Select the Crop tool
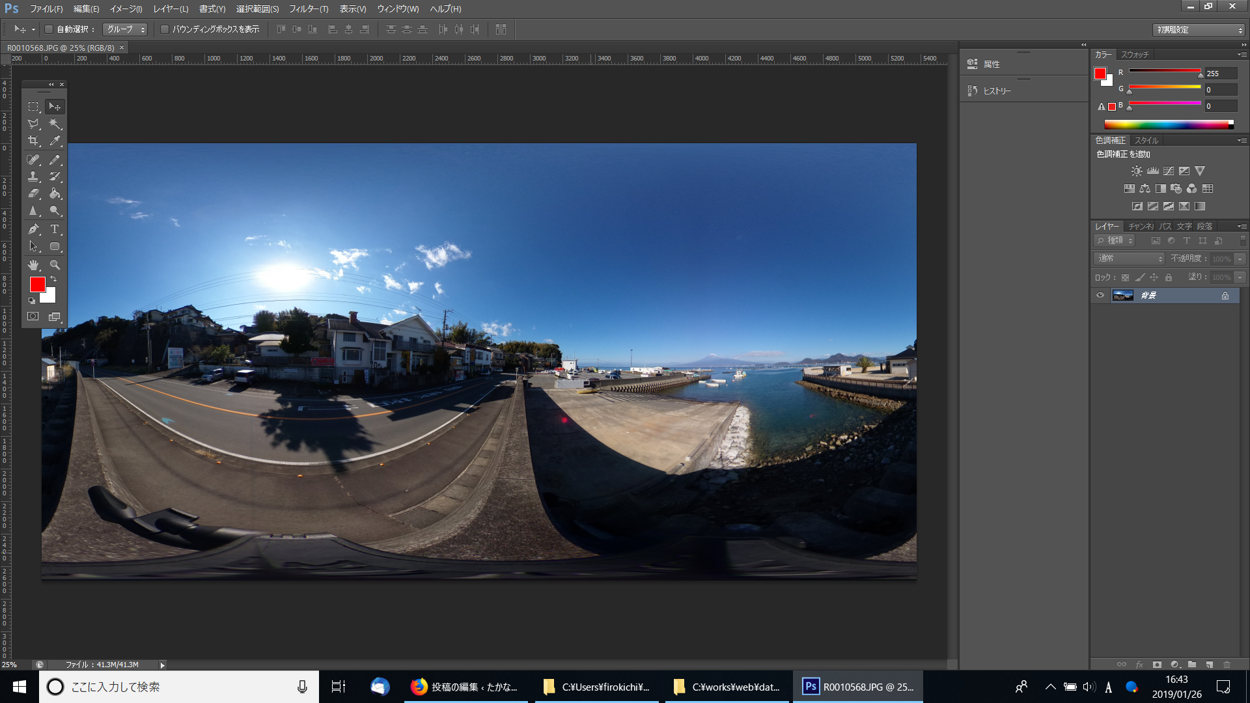This screenshot has width=1250, height=703. coord(33,141)
